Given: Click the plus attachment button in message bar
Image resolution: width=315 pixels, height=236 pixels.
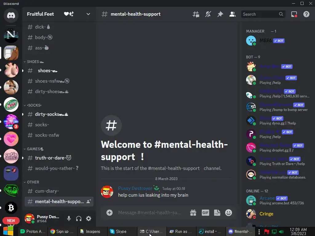Looking at the screenshot, I should pos(110,213).
